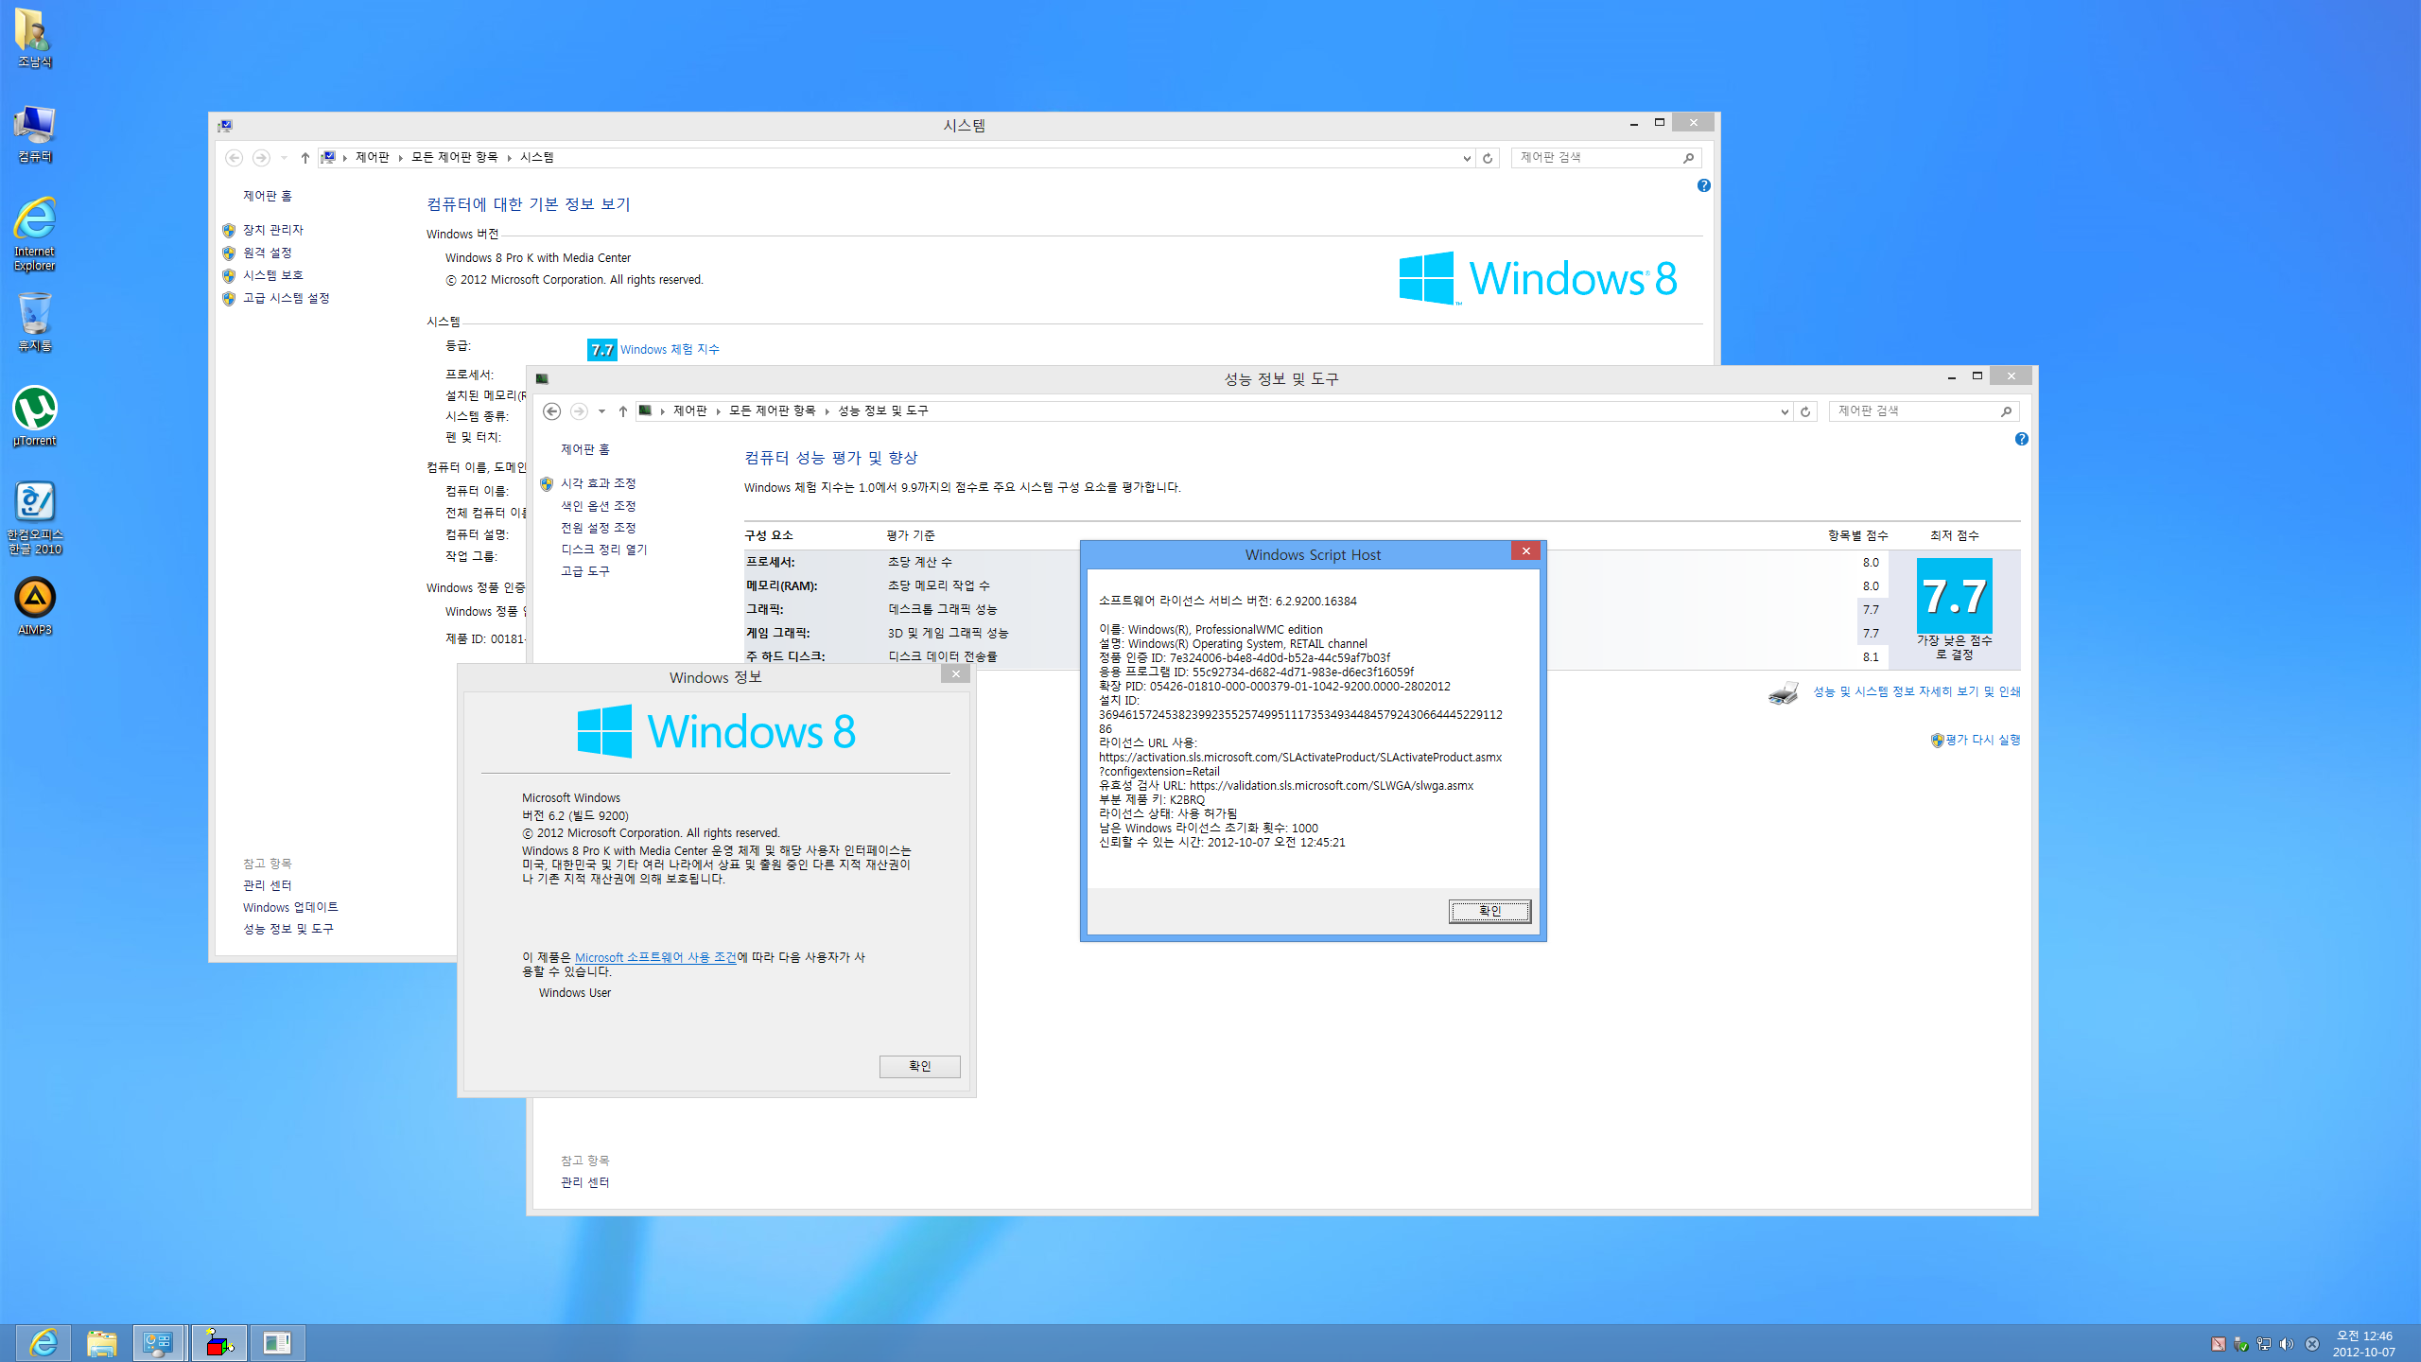Expand the address bar dropdown in 시스템 window
The image size is (2421, 1362).
tap(1467, 158)
